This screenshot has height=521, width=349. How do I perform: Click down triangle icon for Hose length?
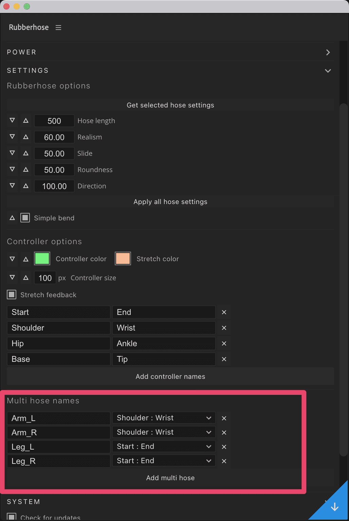coord(12,120)
